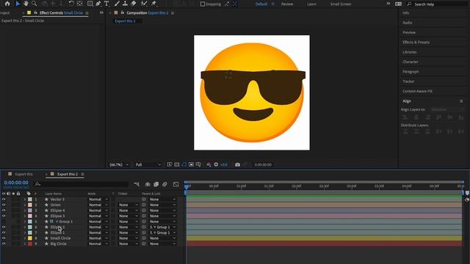
Task: Open the Paragraph panel
Action: coord(411,72)
